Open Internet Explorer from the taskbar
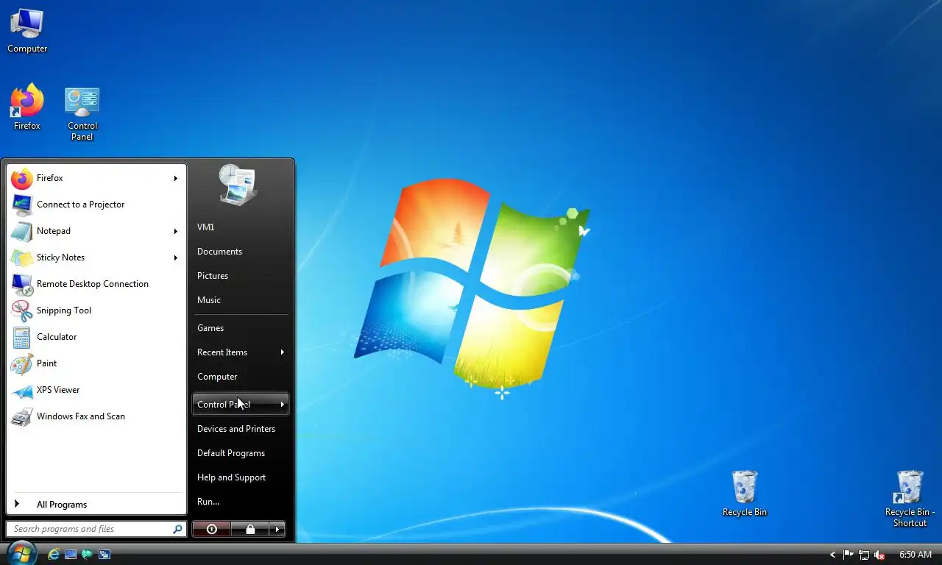 [x=54, y=554]
